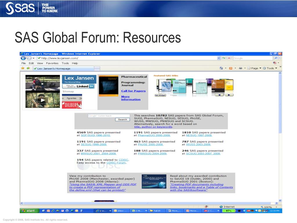
Task: Open the Creating PDF documents paper link
Action: (201, 187)
